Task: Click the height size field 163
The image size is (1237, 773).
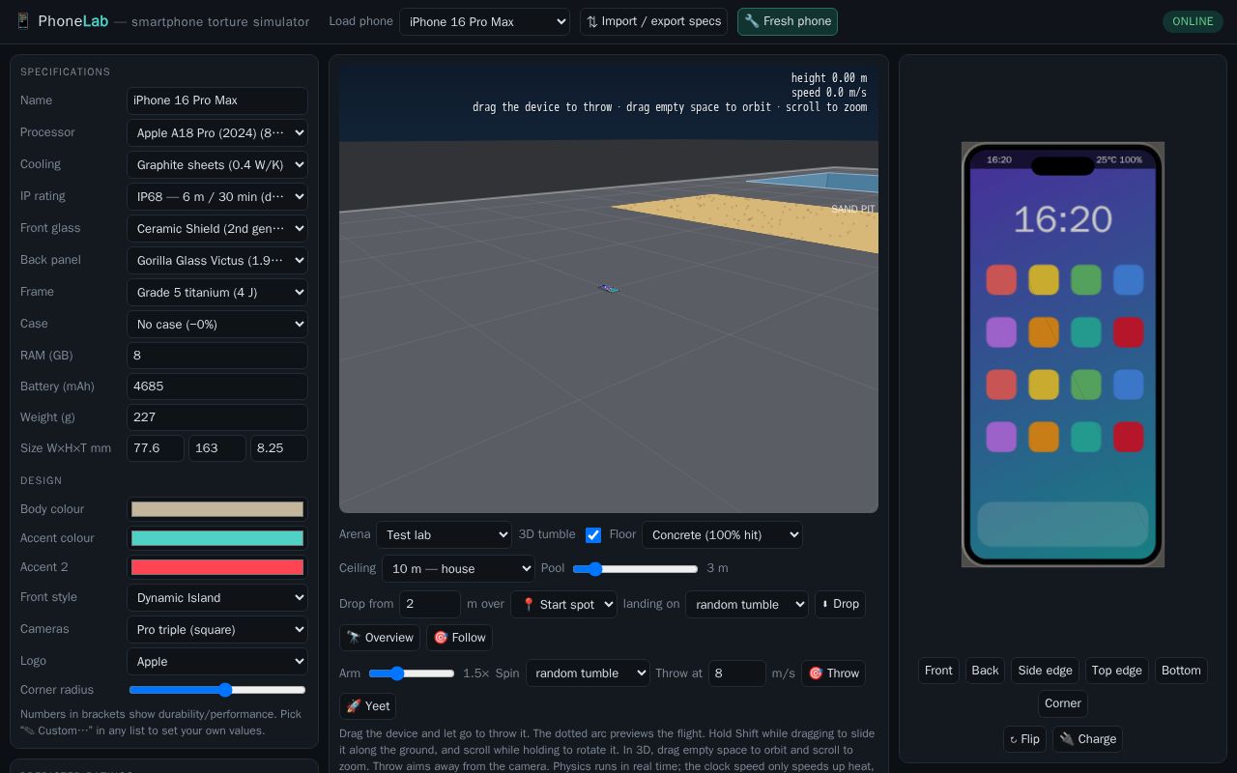Action: (217, 448)
